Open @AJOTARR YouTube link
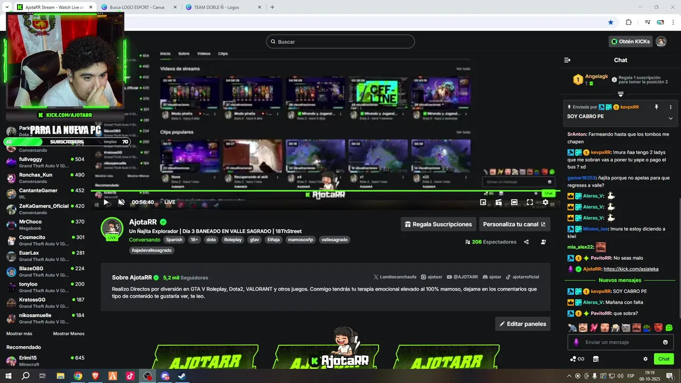This screenshot has height=383, width=681. pos(462,277)
